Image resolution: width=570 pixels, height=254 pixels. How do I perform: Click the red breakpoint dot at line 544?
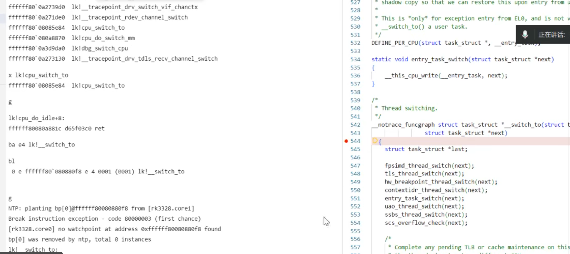[x=346, y=141]
